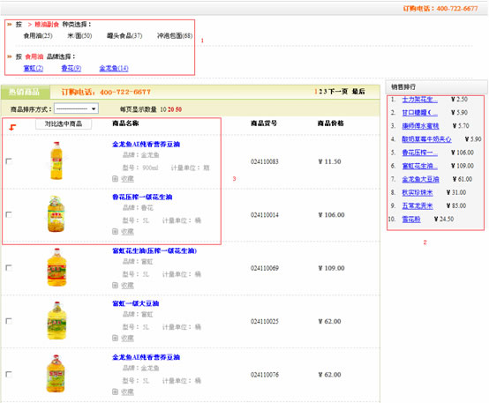This screenshot has width=489, height=403.
Task: Open the 5L 金龙鱼 oil thumbnail, item 024110076
Action: [56, 373]
